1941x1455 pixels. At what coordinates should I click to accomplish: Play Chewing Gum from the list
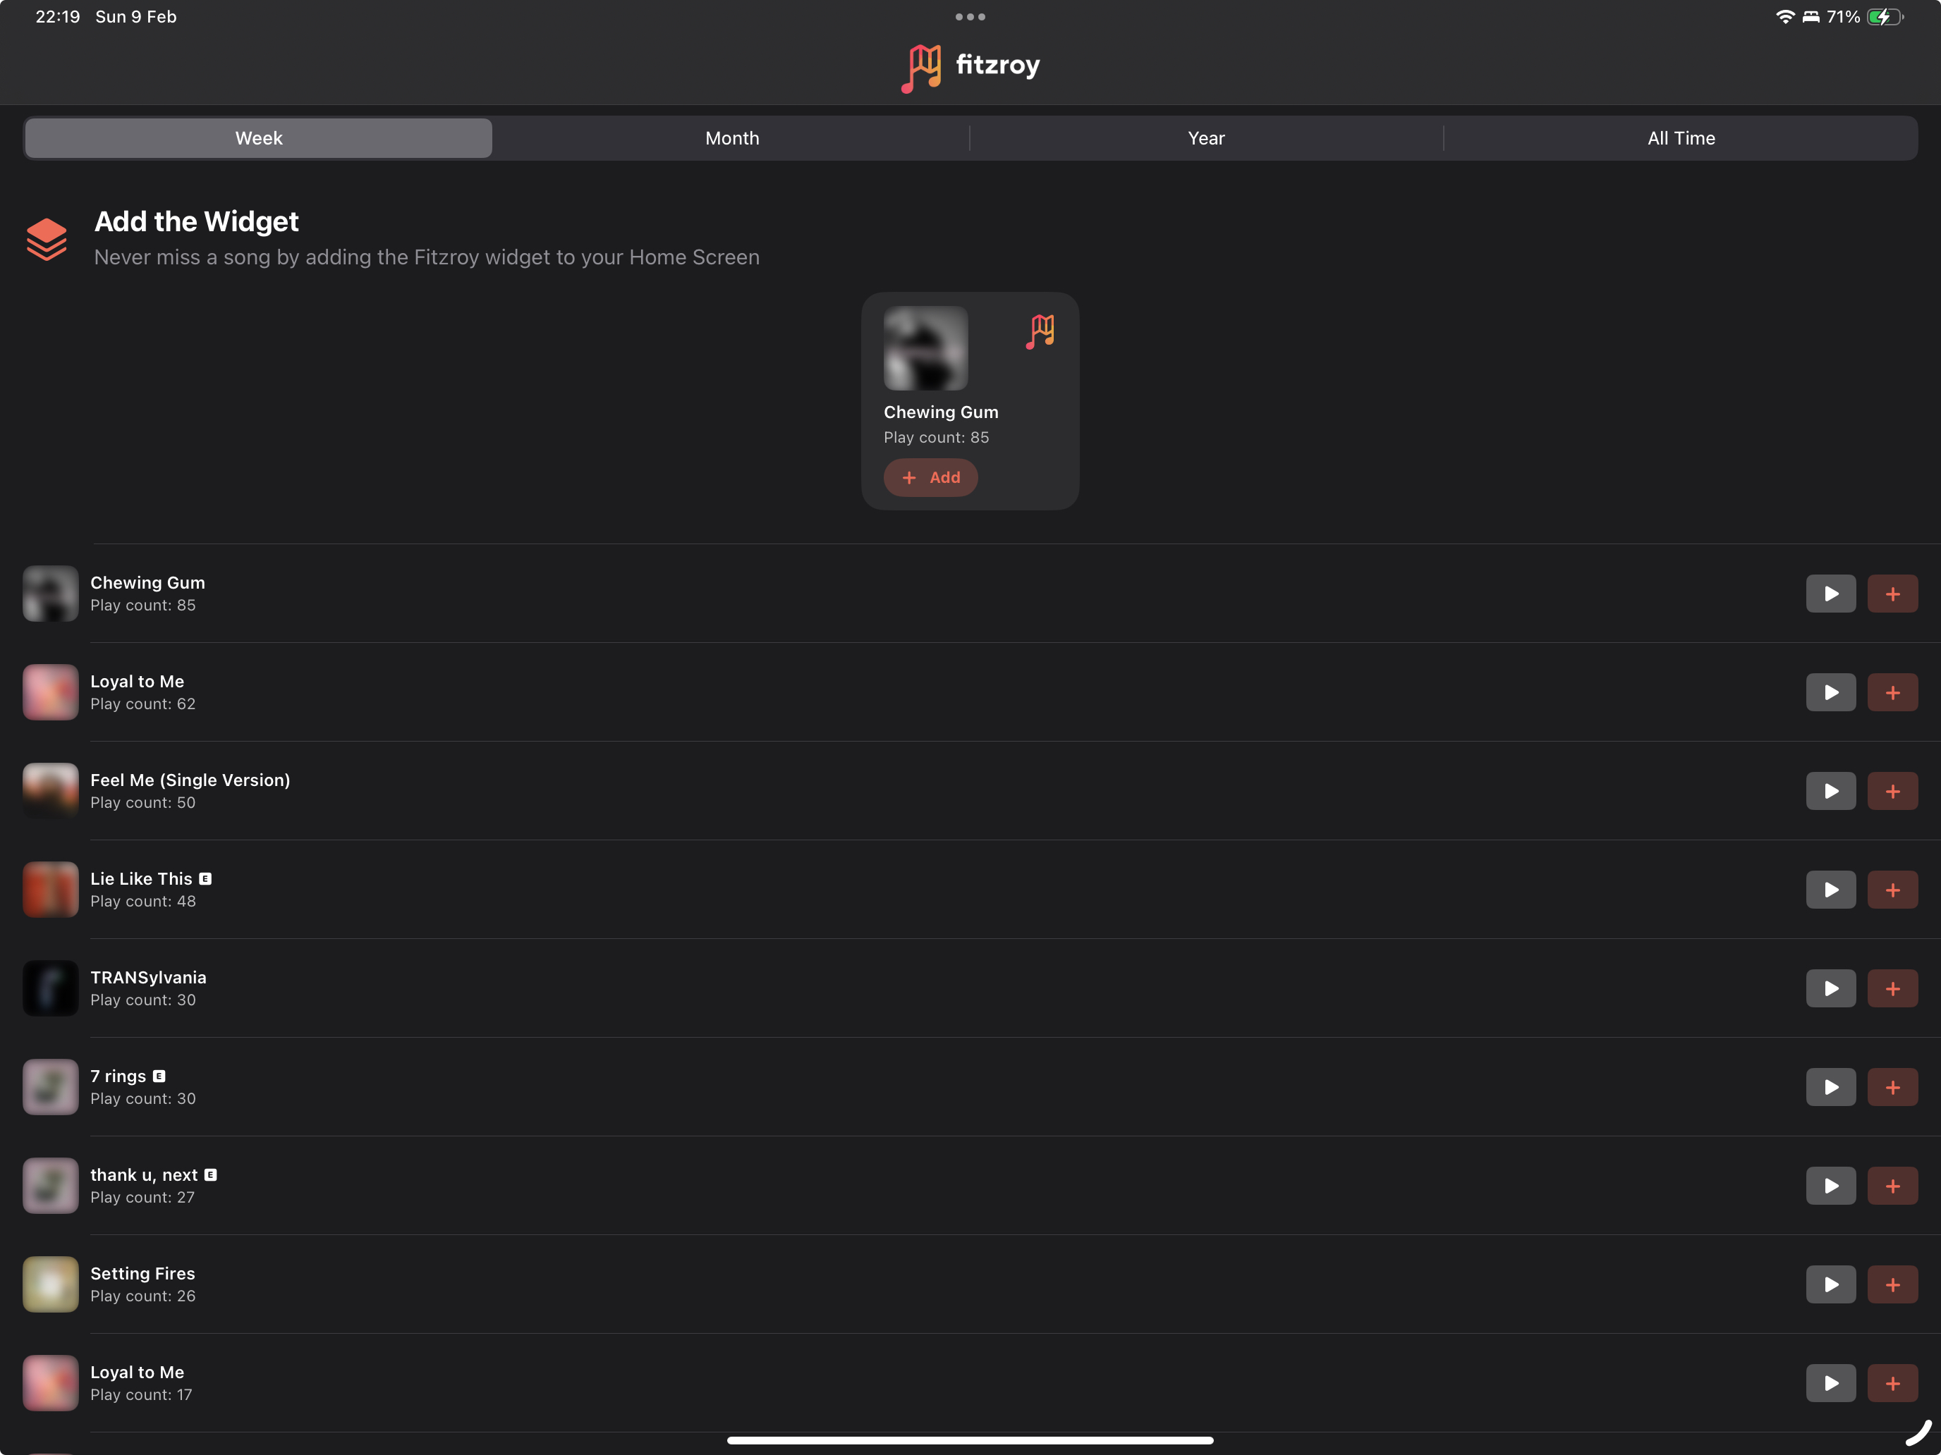[x=1830, y=594]
